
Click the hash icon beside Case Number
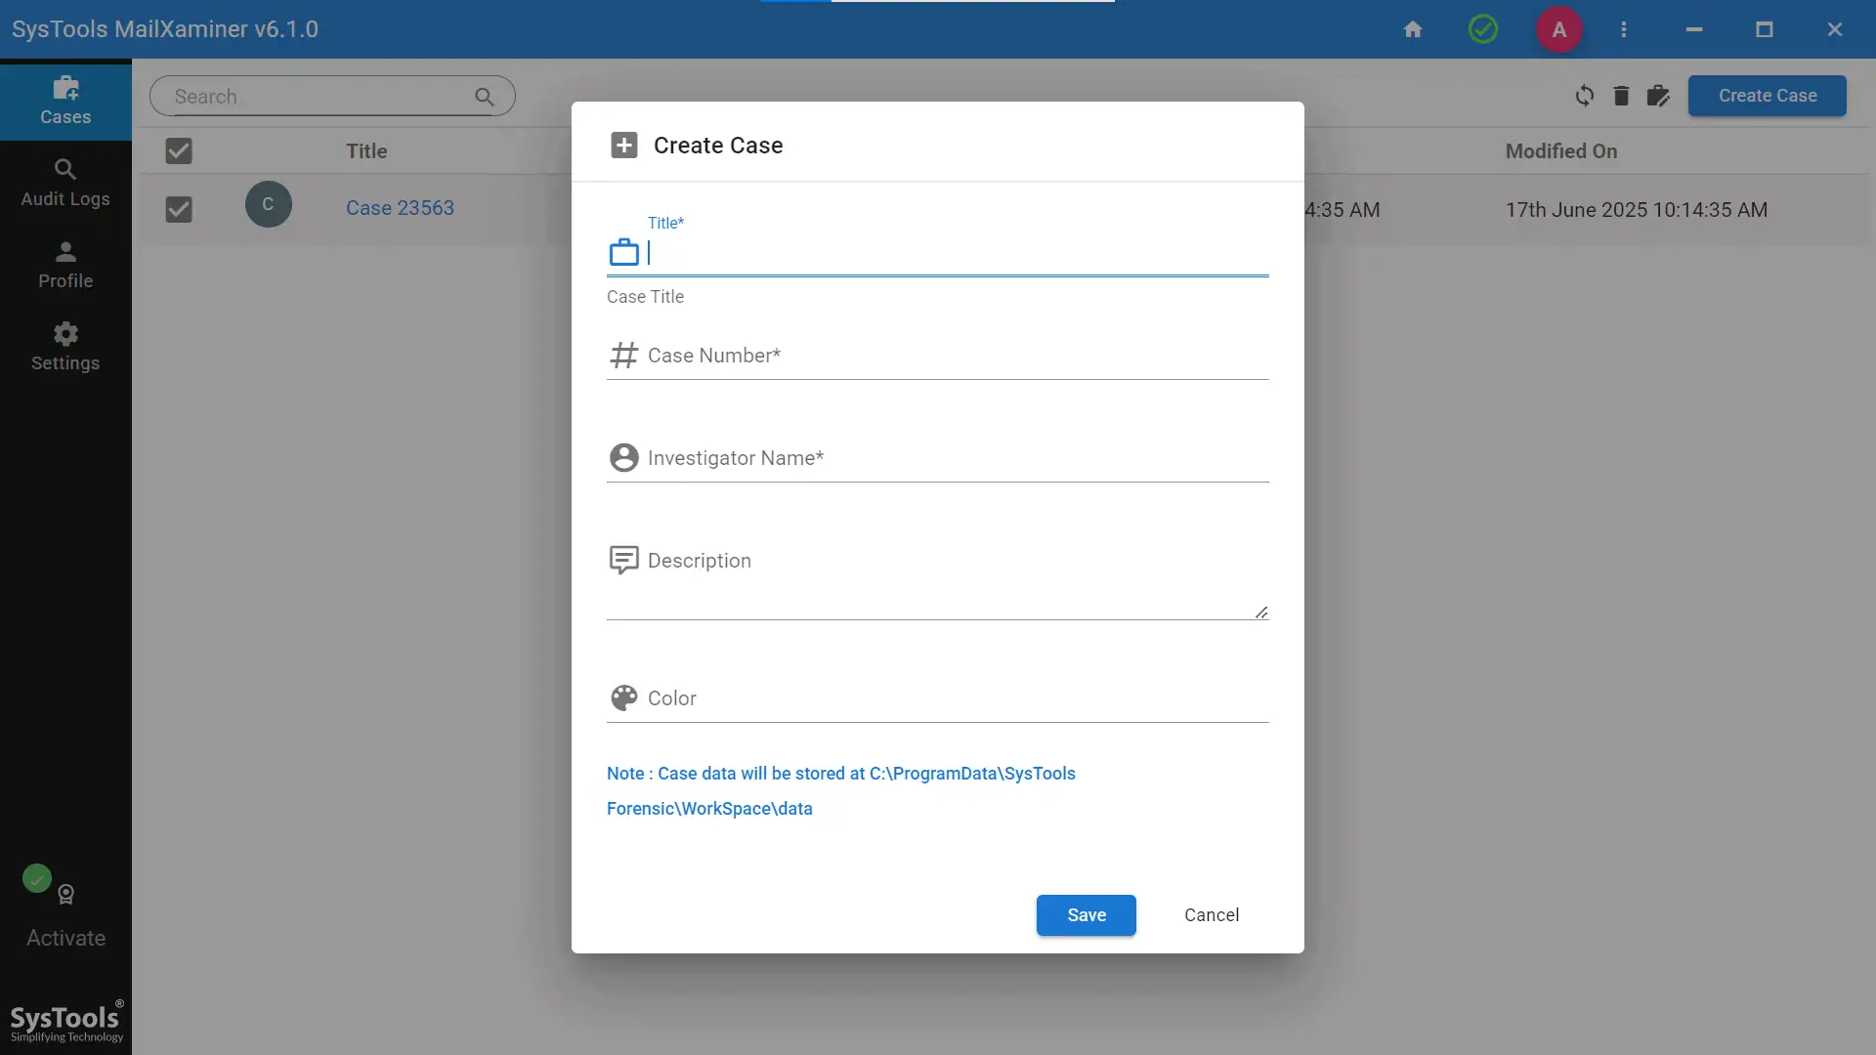tap(624, 355)
